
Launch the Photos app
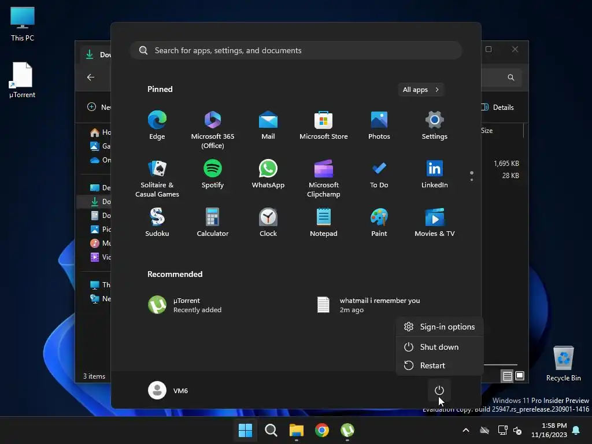[x=379, y=125]
